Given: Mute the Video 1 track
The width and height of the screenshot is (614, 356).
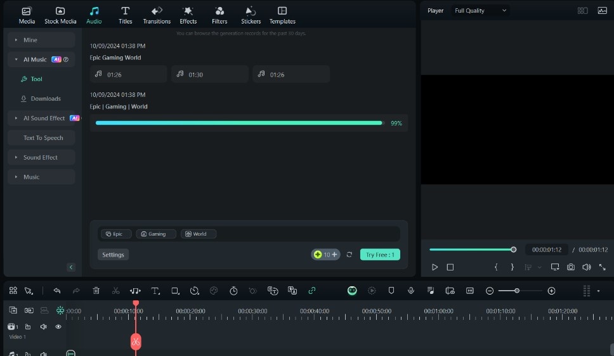Looking at the screenshot, I should point(44,327).
